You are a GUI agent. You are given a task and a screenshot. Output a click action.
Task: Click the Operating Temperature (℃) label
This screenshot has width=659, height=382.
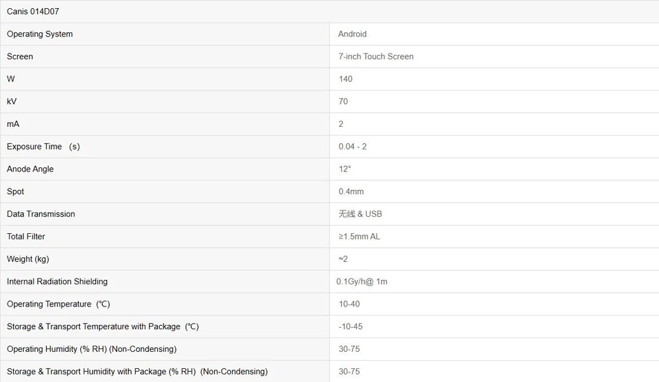(58, 305)
